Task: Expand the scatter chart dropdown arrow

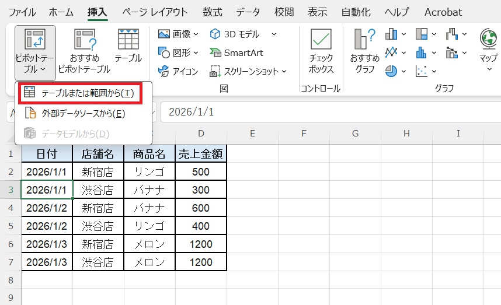Action: pos(434,72)
